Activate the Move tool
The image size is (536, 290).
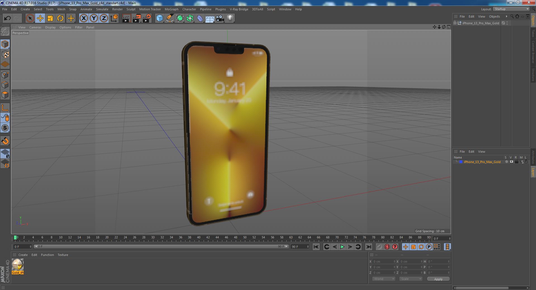pyautogui.click(x=40, y=18)
